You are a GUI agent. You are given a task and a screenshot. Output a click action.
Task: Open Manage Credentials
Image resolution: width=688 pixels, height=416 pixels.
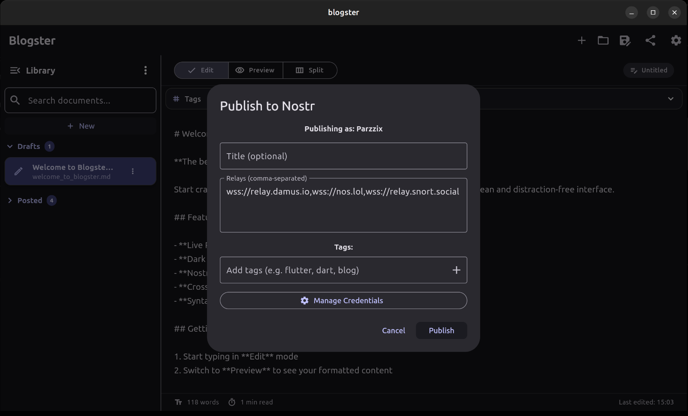point(343,300)
